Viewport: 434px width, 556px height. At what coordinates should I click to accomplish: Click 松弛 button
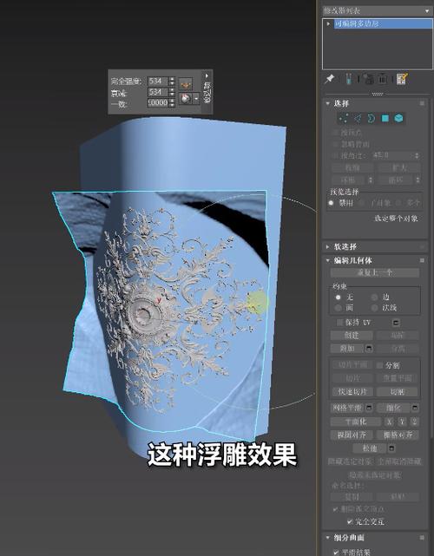coord(370,448)
